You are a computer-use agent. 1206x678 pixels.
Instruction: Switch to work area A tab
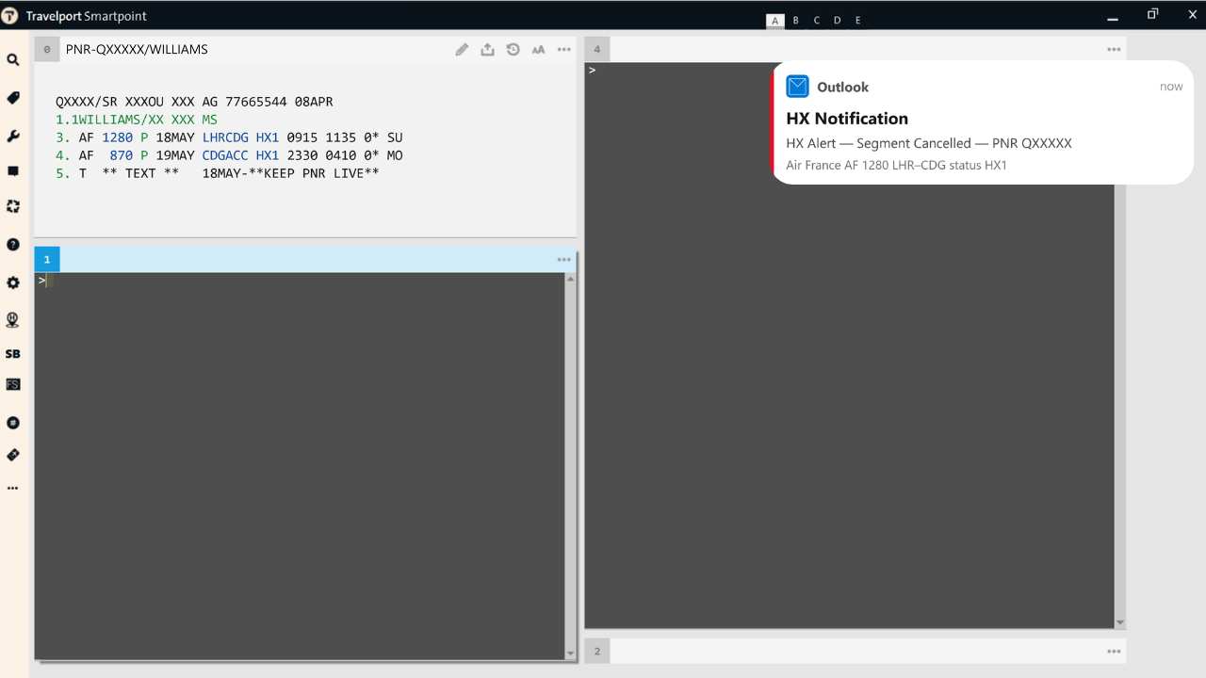(775, 21)
